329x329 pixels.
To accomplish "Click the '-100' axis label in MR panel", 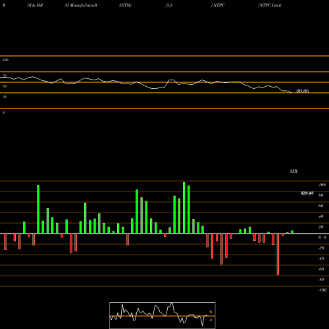I will click(322, 290).
